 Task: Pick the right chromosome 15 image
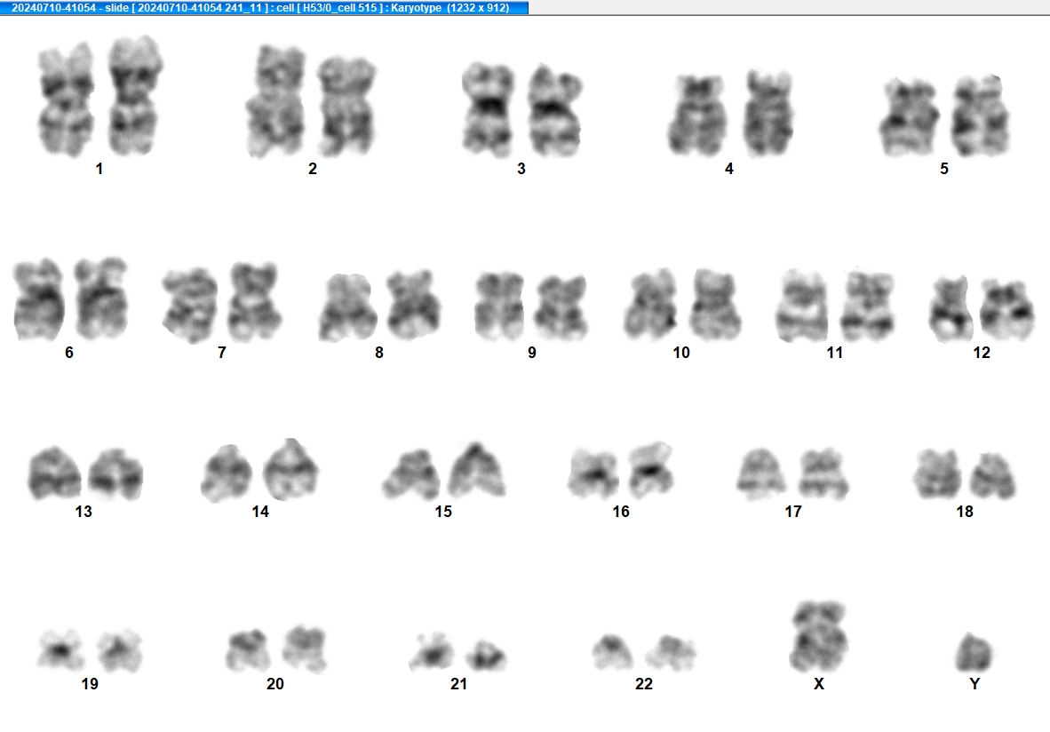[x=477, y=469]
